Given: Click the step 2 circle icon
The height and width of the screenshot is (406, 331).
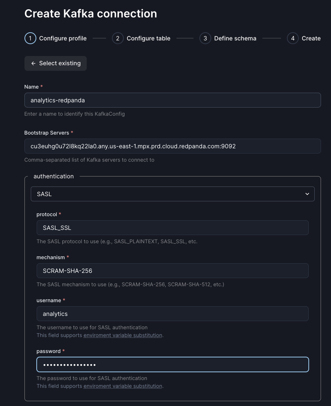Looking at the screenshot, I should (x=117, y=38).
